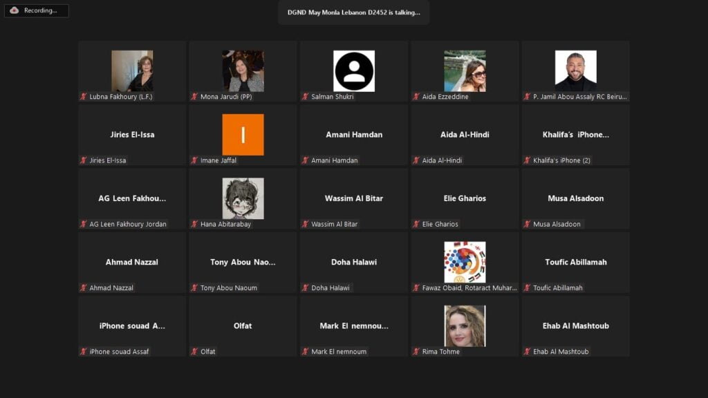
Task: Click the large Ahmad Nazzal name
Action: (132, 262)
